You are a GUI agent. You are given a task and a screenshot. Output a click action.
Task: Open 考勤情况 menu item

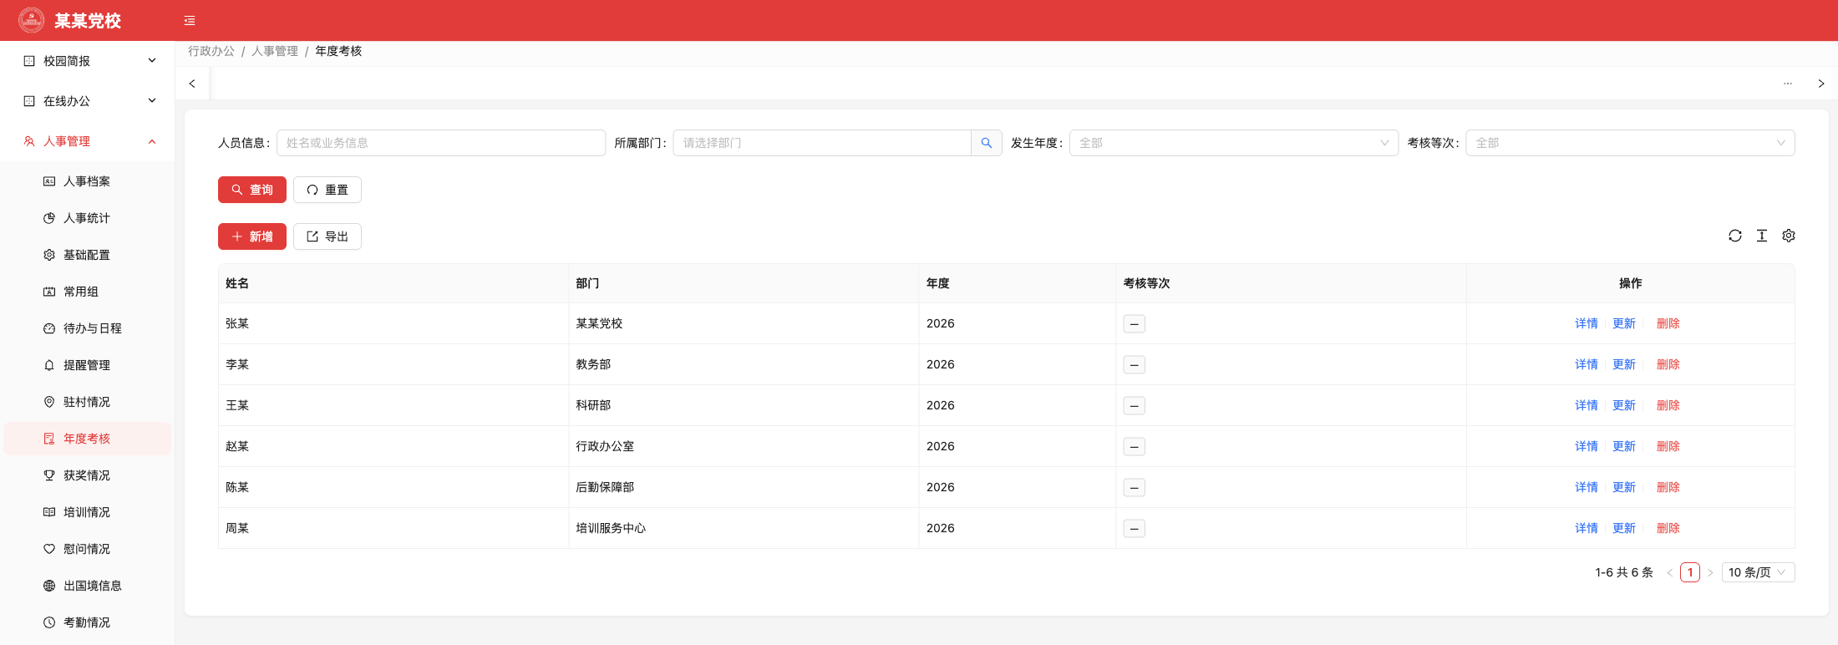coord(87,622)
